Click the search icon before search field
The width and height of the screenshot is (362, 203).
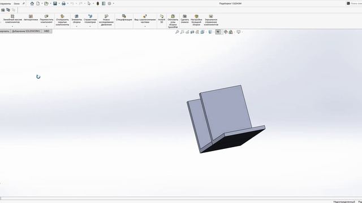click(x=348, y=3)
